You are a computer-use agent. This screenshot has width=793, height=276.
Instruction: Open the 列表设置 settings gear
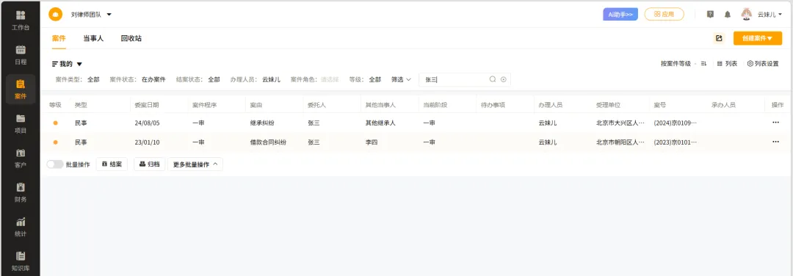tap(750, 64)
